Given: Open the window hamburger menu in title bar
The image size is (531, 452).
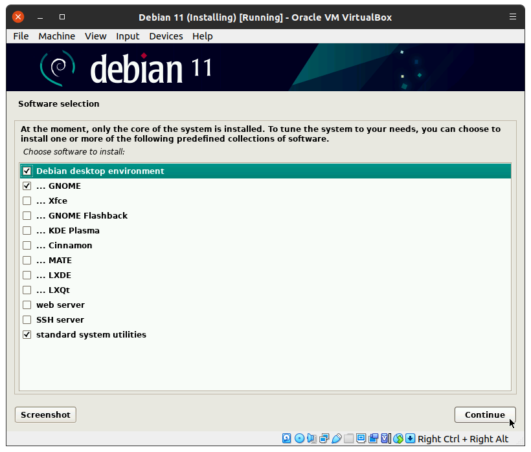Looking at the screenshot, I should [513, 17].
